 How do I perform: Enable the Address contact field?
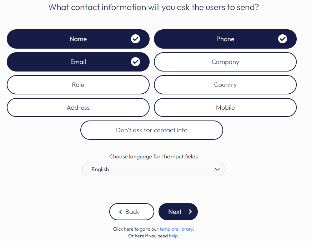tap(78, 108)
